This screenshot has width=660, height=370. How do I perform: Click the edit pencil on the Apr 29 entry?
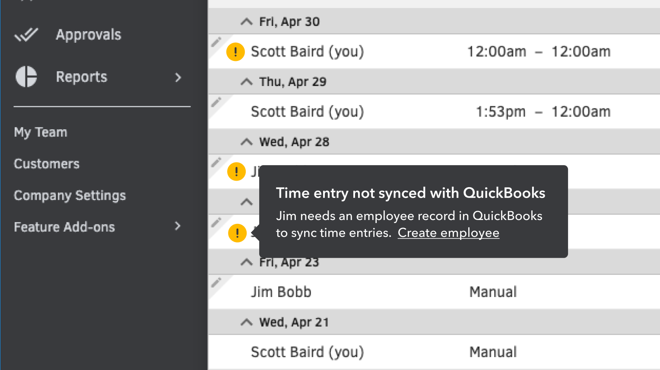tap(216, 102)
